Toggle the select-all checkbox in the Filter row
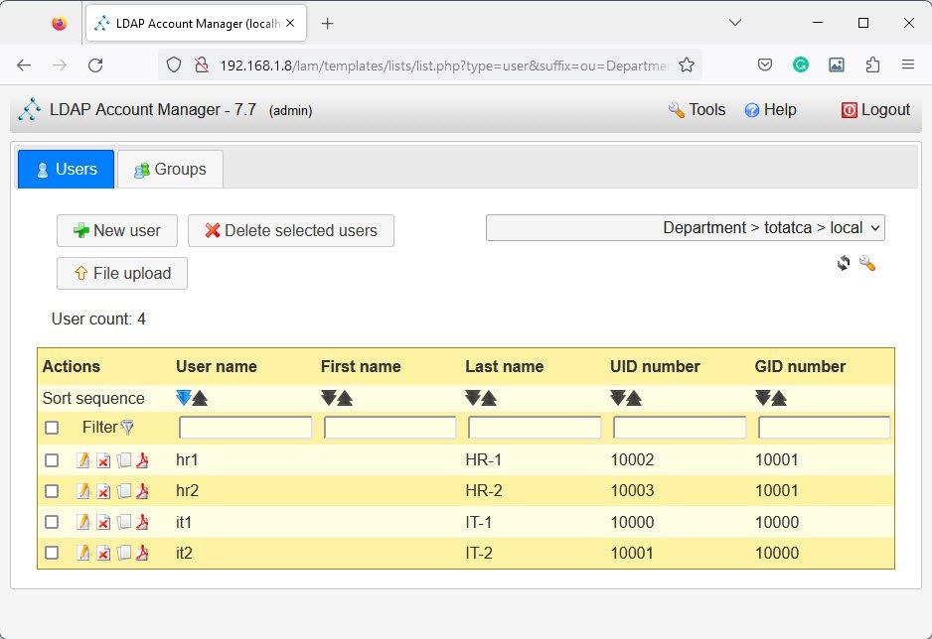The height and width of the screenshot is (639, 932). [52, 428]
